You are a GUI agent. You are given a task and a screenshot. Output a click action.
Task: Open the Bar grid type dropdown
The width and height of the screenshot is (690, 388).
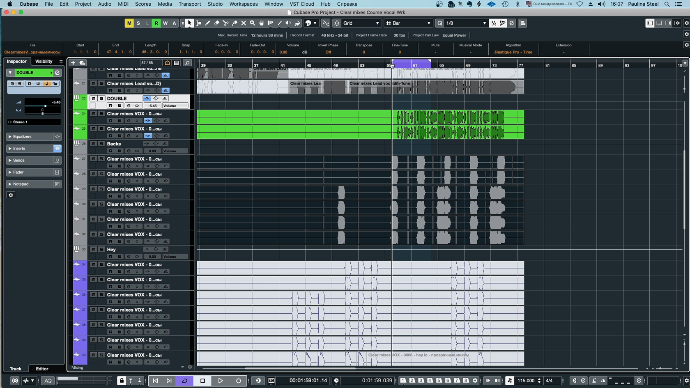pyautogui.click(x=408, y=23)
